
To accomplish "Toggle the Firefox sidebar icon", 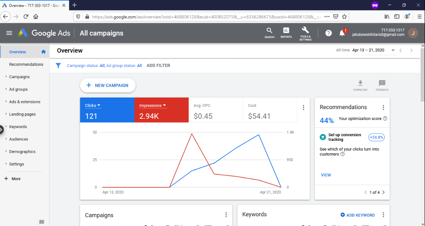I will [x=397, y=17].
